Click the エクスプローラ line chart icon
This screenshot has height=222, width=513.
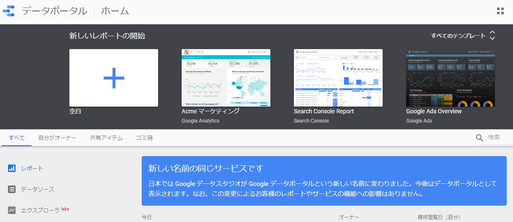[12, 210]
